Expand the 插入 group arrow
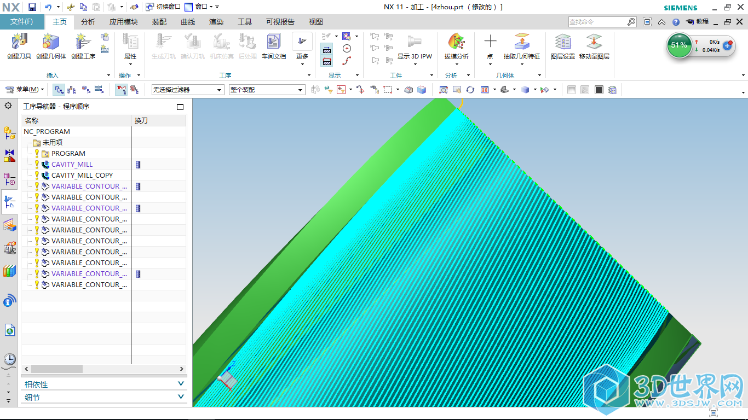 [x=108, y=75]
